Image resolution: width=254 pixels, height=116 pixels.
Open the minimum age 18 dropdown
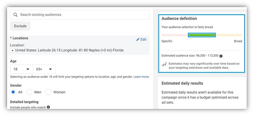click(21, 69)
